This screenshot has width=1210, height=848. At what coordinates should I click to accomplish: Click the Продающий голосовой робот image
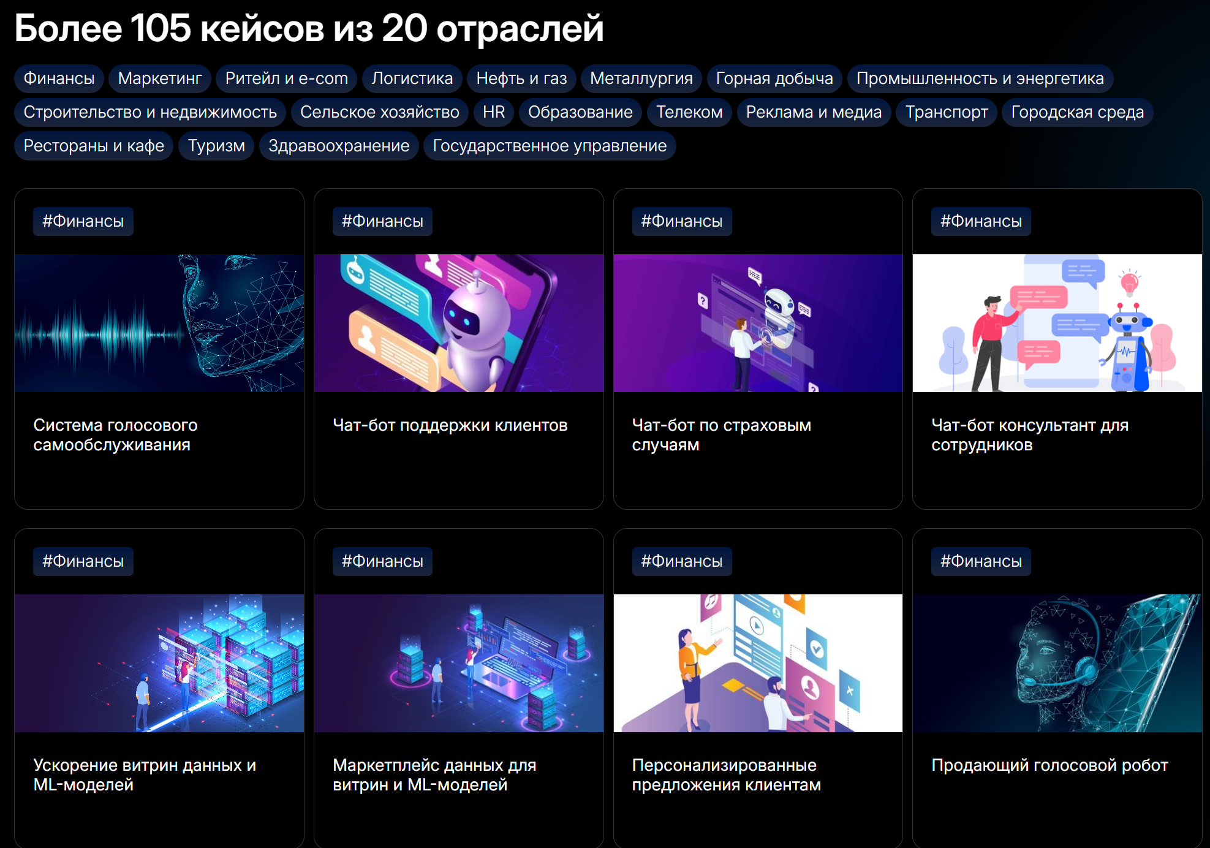(1057, 663)
